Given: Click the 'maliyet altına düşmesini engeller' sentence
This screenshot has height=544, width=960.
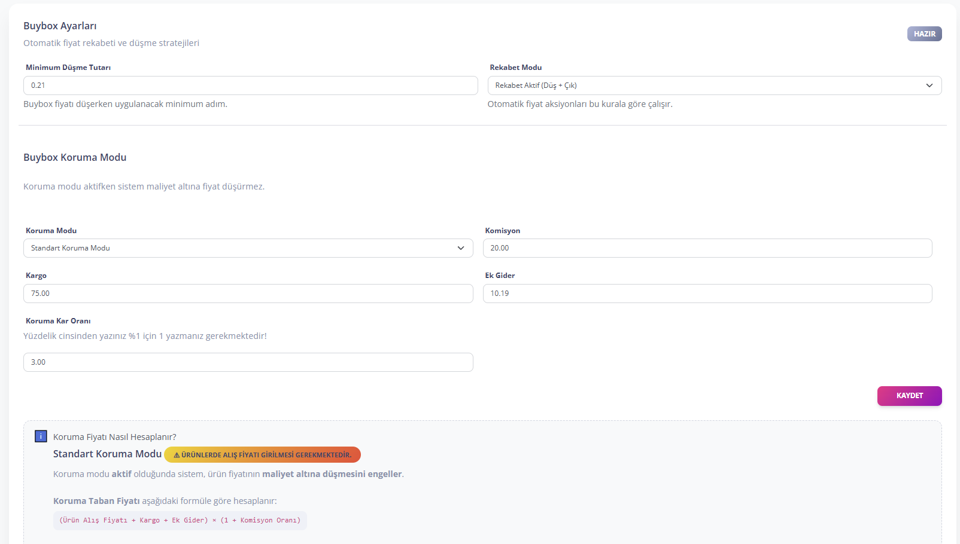Looking at the screenshot, I should [229, 474].
